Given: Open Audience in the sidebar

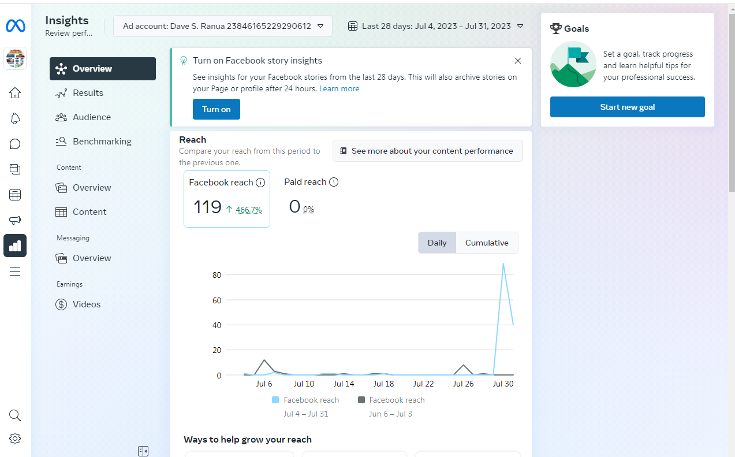Looking at the screenshot, I should 103,117.
